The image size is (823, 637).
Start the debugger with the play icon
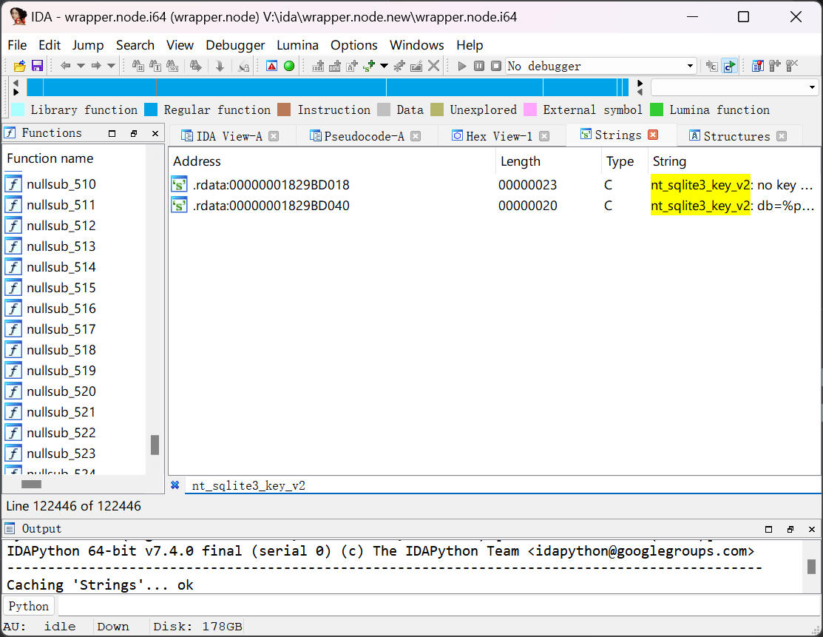pyautogui.click(x=461, y=66)
